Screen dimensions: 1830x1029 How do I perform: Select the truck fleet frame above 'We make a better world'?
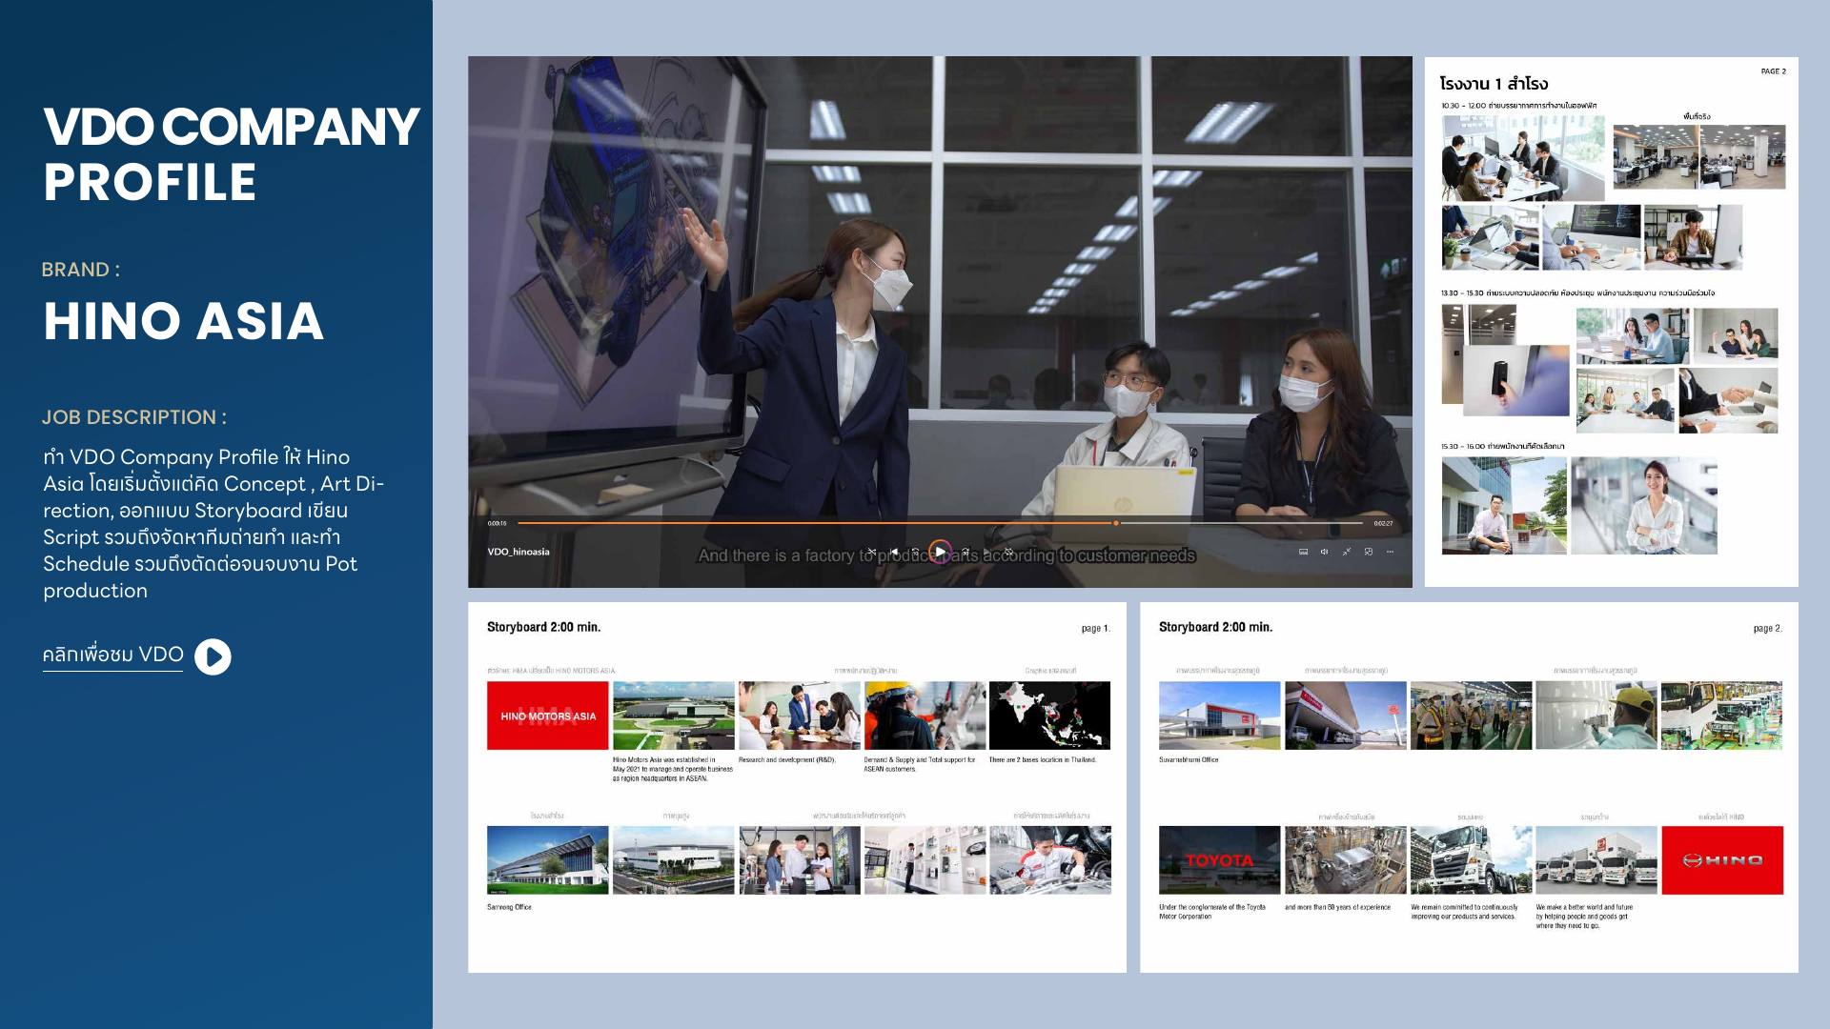pyautogui.click(x=1596, y=860)
